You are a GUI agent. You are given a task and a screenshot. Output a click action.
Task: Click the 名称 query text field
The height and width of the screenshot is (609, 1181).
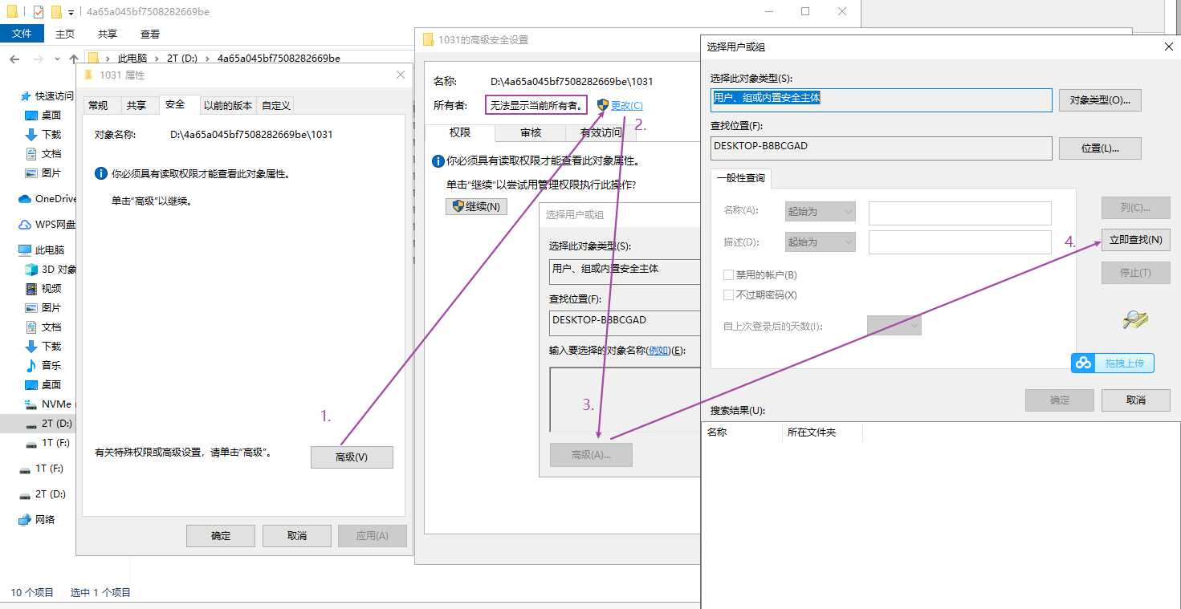click(x=959, y=213)
